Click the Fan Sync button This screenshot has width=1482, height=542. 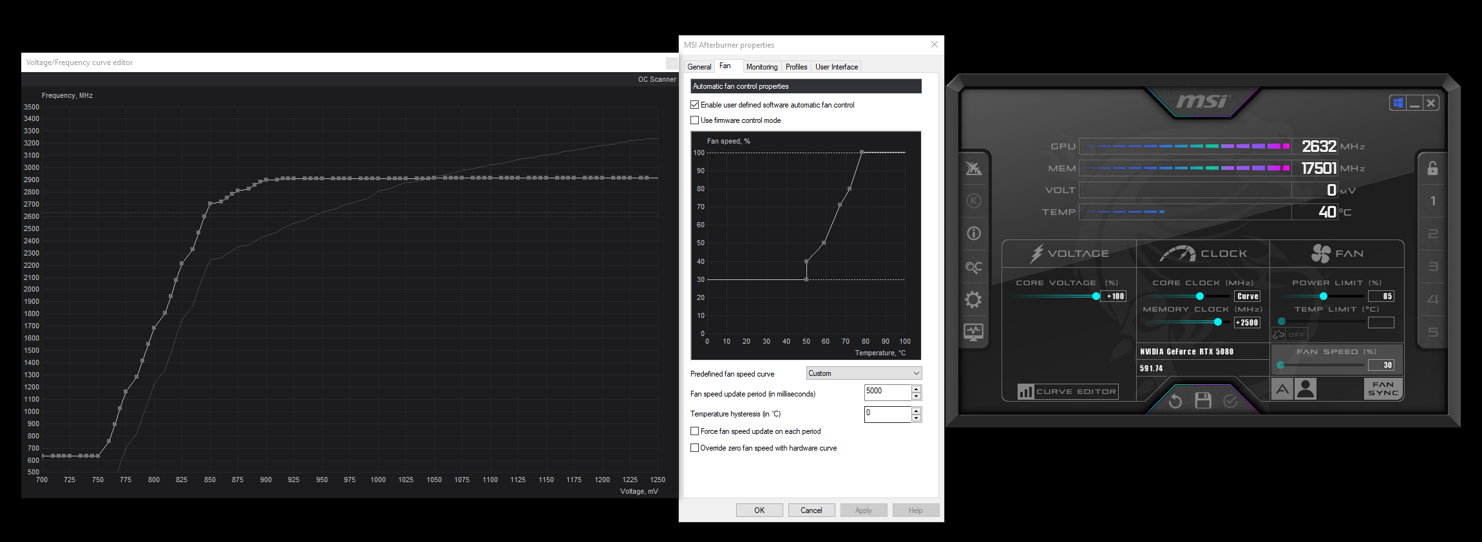point(1383,389)
